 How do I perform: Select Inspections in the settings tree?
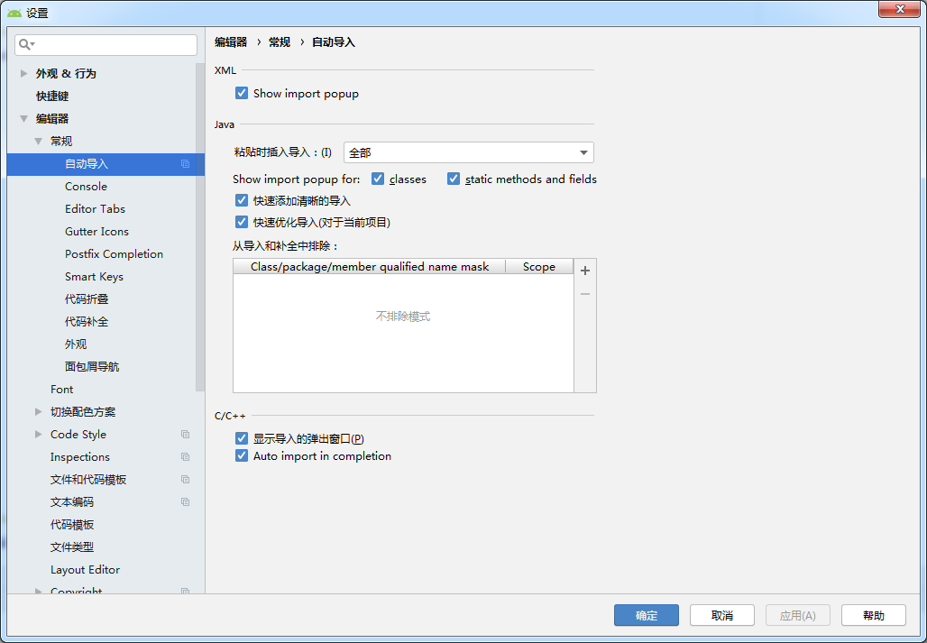click(80, 457)
